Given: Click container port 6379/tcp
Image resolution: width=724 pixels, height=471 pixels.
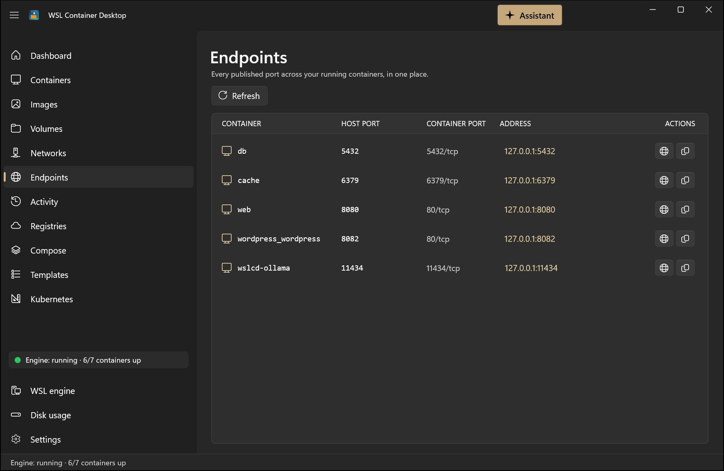Looking at the screenshot, I should [x=442, y=181].
